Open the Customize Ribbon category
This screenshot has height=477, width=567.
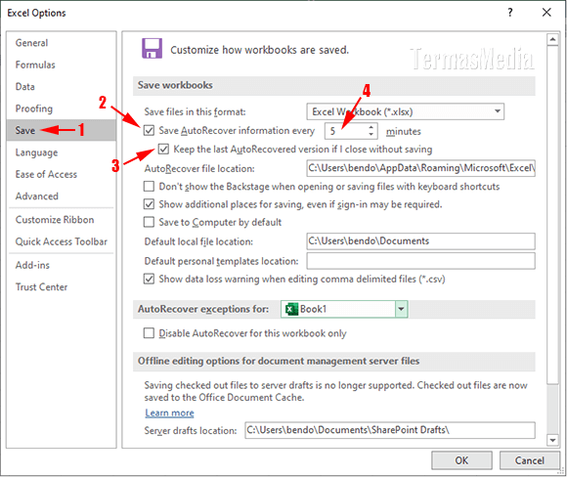[x=55, y=220]
